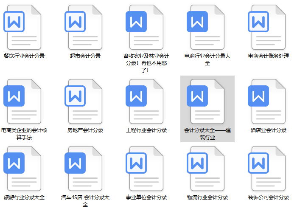Image resolution: width=297 pixels, height=211 pixels.
Task: Select the 电商行业会计分录大全 document icon
Action: tap(206, 27)
